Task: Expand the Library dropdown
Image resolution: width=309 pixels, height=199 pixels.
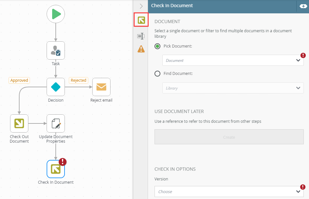Action: 233,88
